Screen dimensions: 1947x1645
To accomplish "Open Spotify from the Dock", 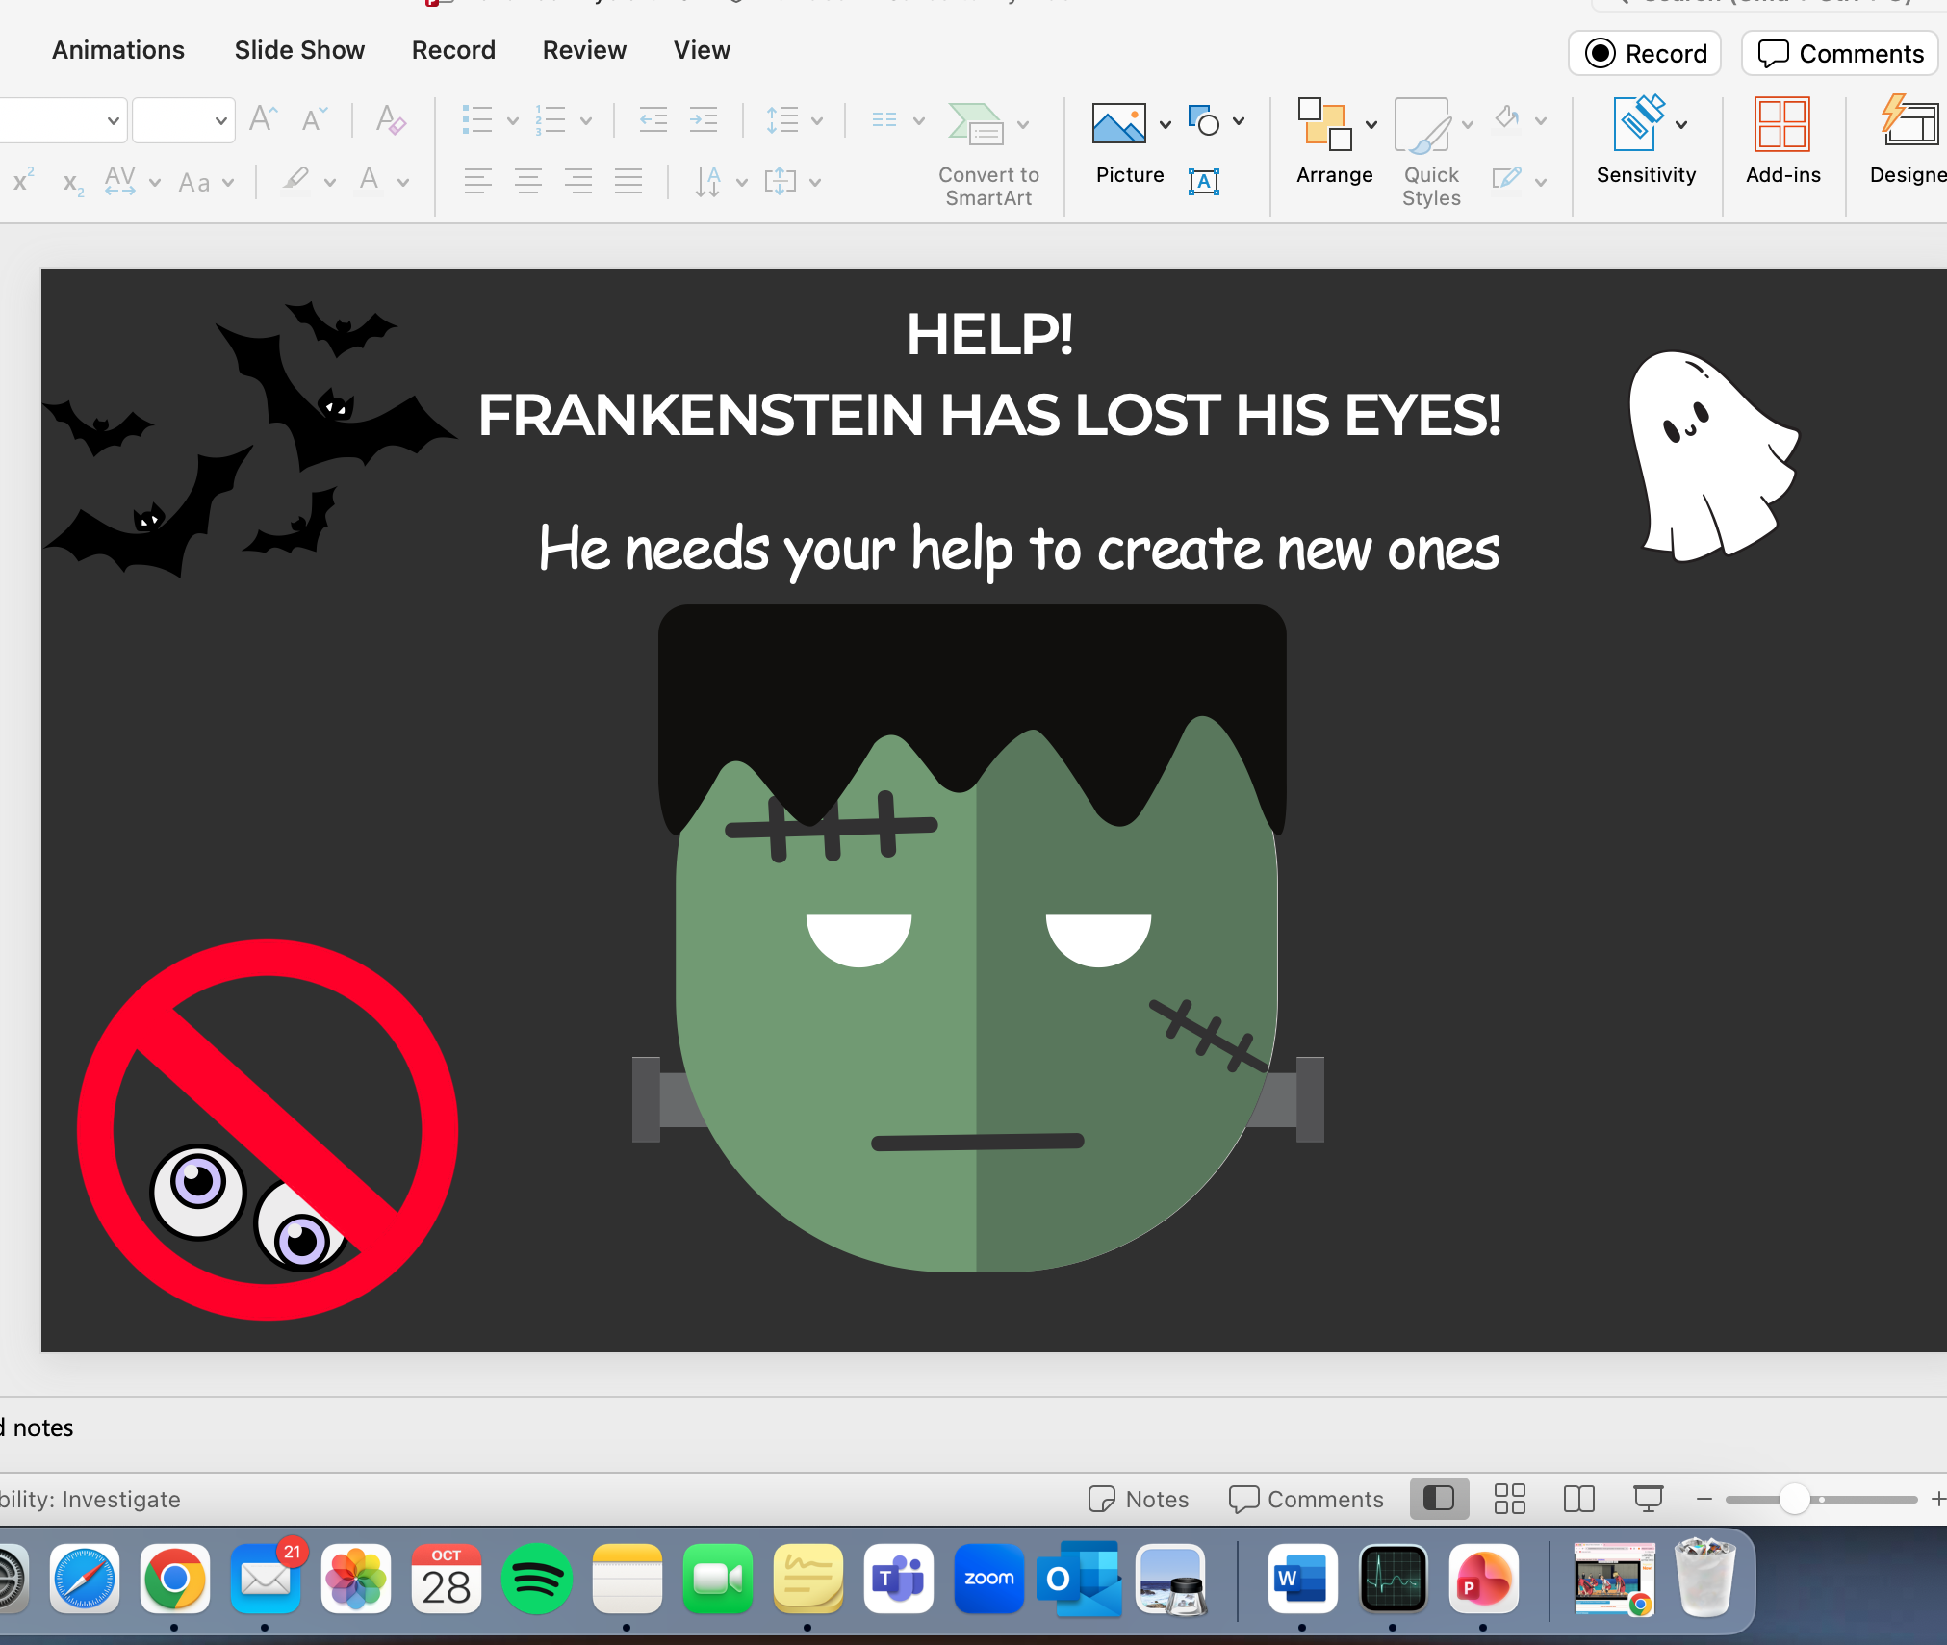I will coord(536,1580).
